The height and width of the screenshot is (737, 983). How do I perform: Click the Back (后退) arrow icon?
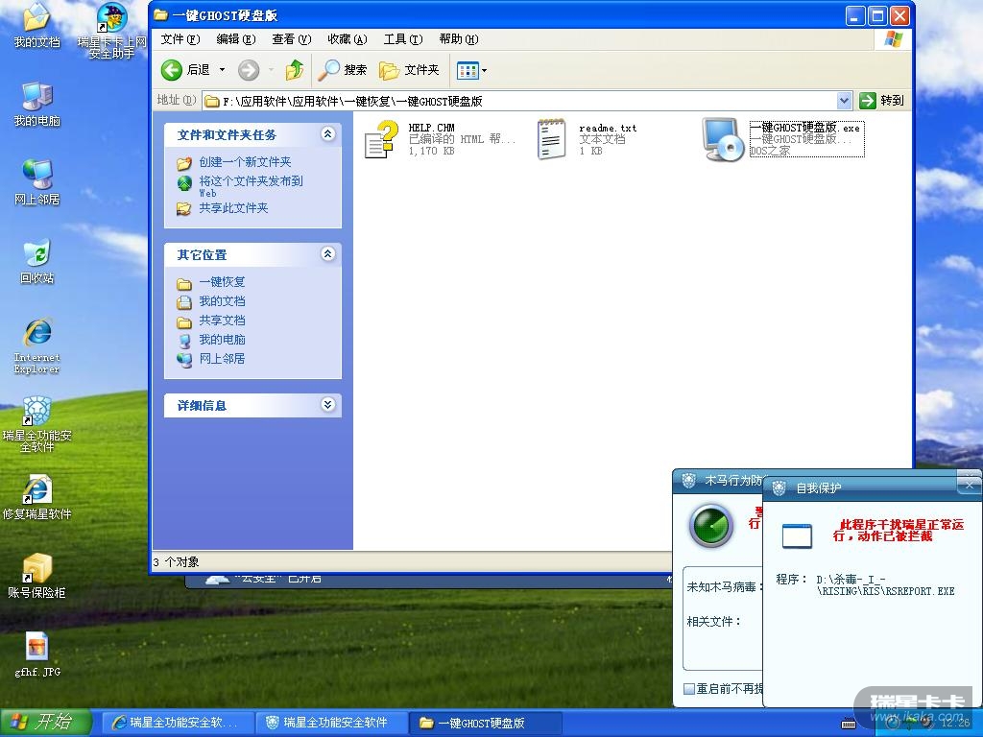click(171, 69)
